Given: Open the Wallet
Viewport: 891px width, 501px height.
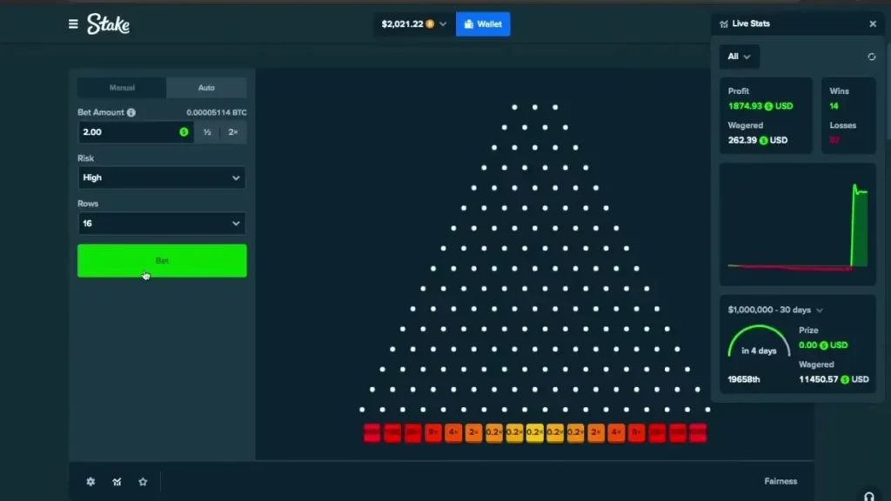Looking at the screenshot, I should 483,23.
